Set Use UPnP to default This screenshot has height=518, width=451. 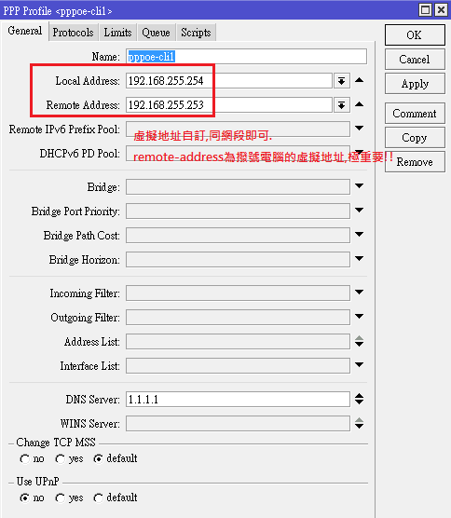pos(98,498)
